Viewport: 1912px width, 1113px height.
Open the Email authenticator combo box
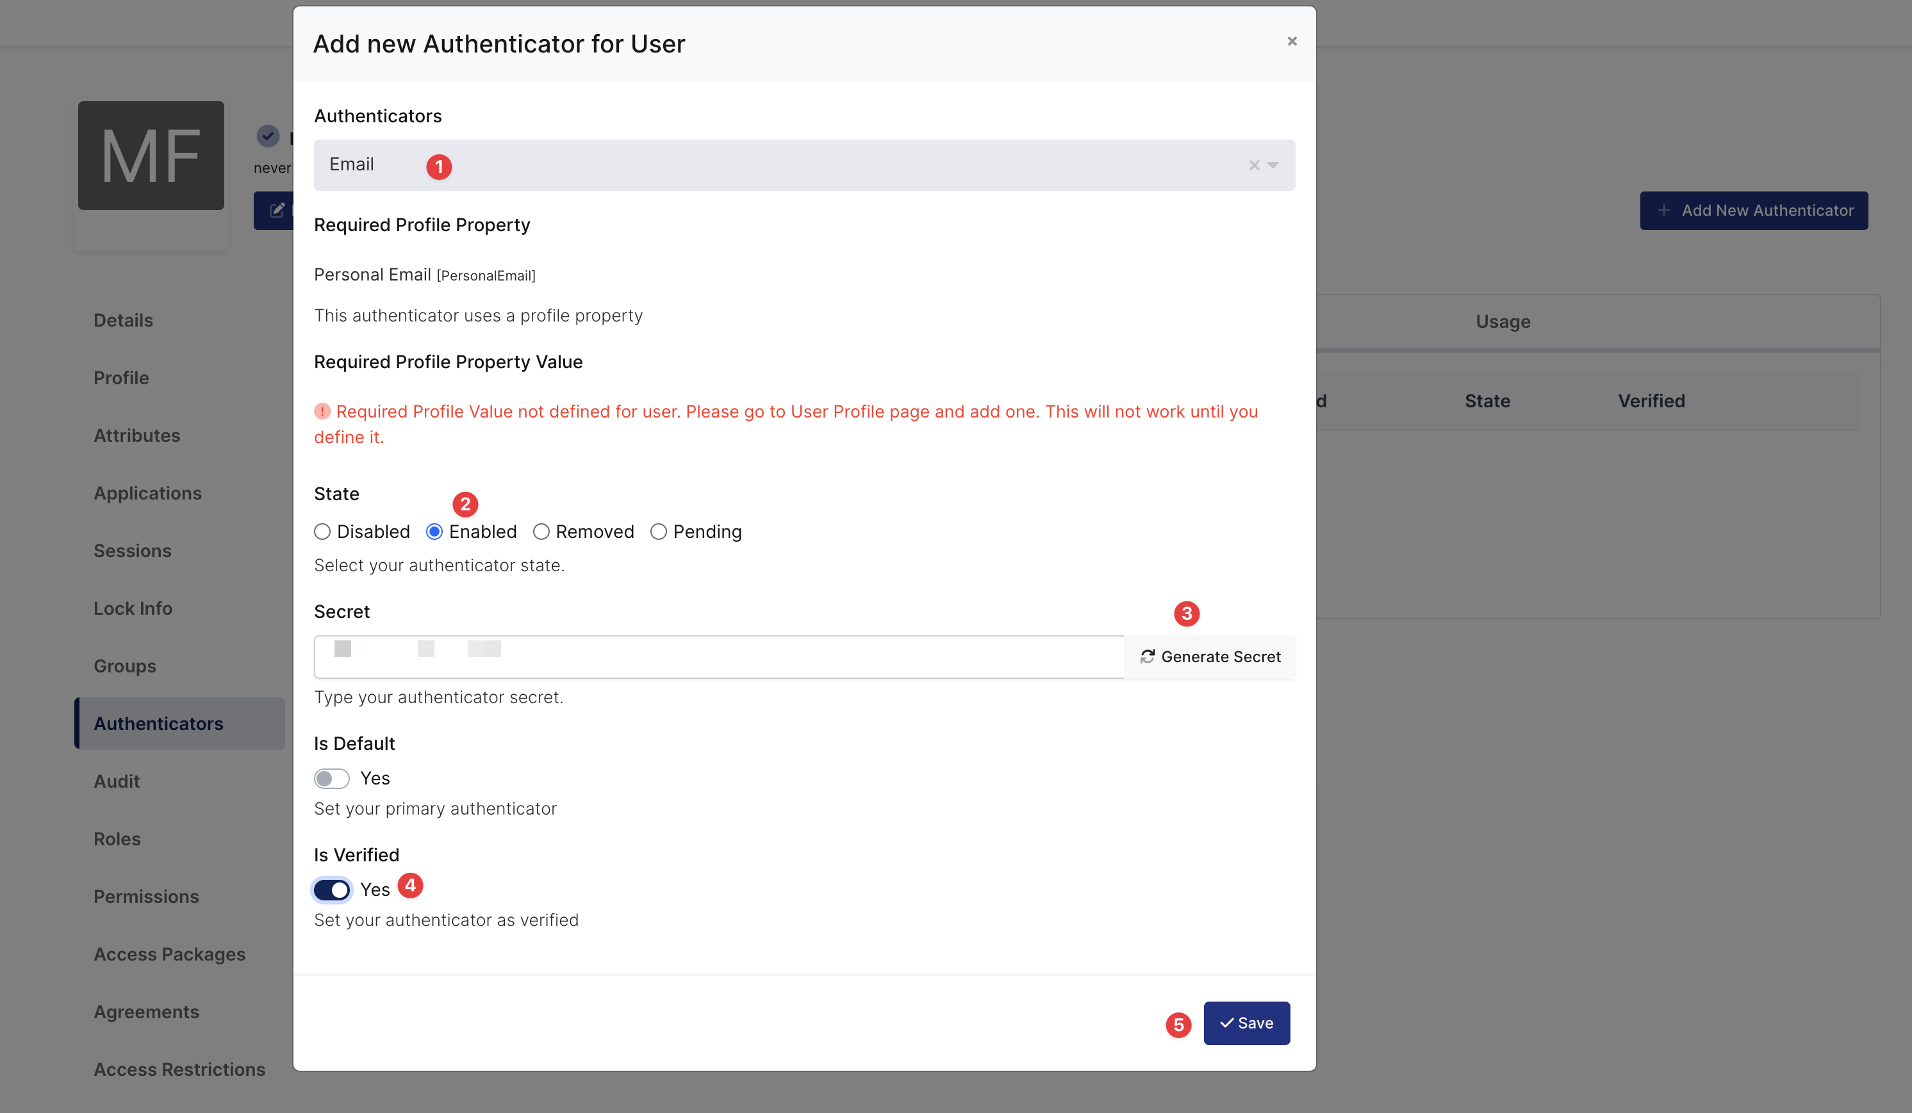tap(804, 165)
